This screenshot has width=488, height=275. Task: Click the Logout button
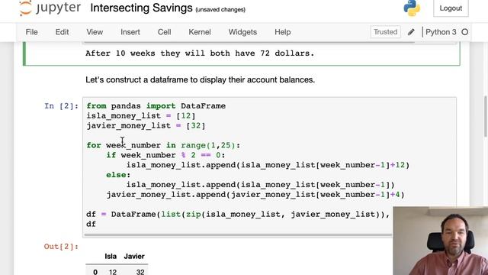click(451, 8)
